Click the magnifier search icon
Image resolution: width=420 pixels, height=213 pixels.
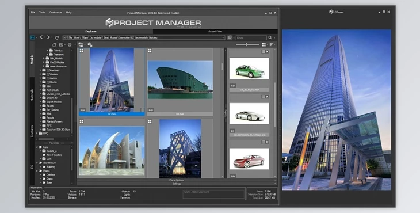pyautogui.click(x=270, y=38)
